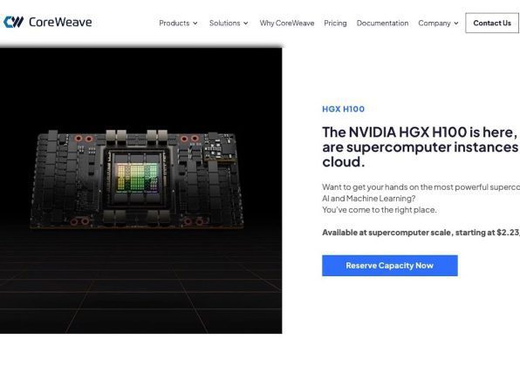Click the colorful GPU die in image
Viewport: 520px width, 366px height.
[137, 178]
